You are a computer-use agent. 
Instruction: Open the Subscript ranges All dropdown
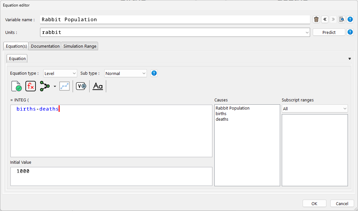[314, 109]
